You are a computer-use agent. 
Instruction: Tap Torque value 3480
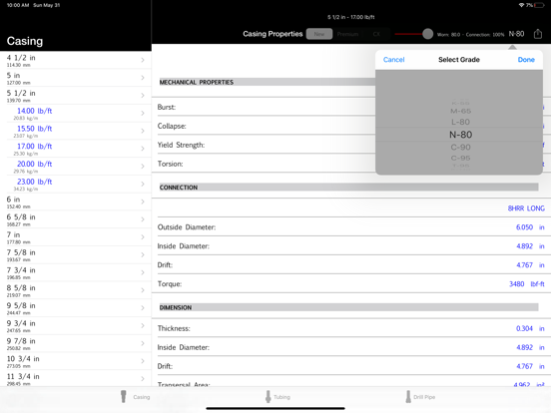click(517, 283)
